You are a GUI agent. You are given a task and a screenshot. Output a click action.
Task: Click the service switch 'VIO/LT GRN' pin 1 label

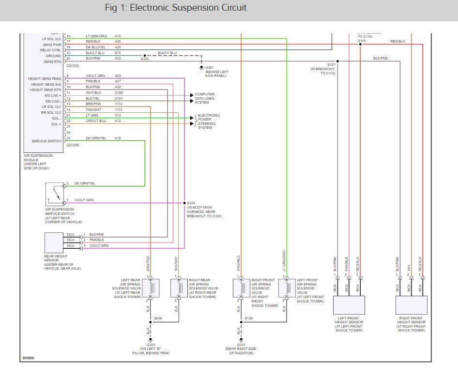pyautogui.click(x=84, y=200)
